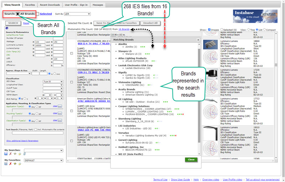The image size is (285, 182).
Task: Toggle the Show Images checkbox
Action: [x=209, y=30]
